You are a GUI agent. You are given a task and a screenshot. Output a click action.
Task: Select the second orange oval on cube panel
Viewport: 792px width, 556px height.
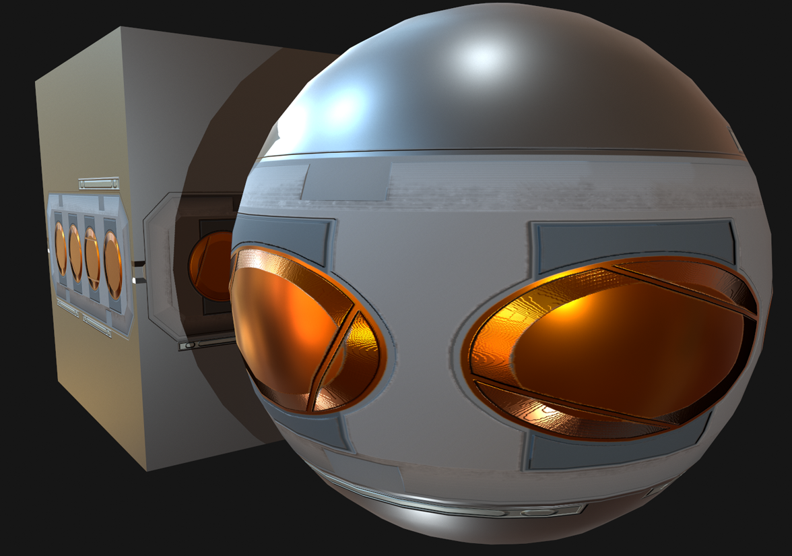[75, 253]
